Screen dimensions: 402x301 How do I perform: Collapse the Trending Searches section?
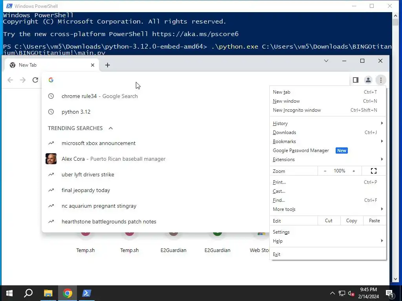click(110, 128)
